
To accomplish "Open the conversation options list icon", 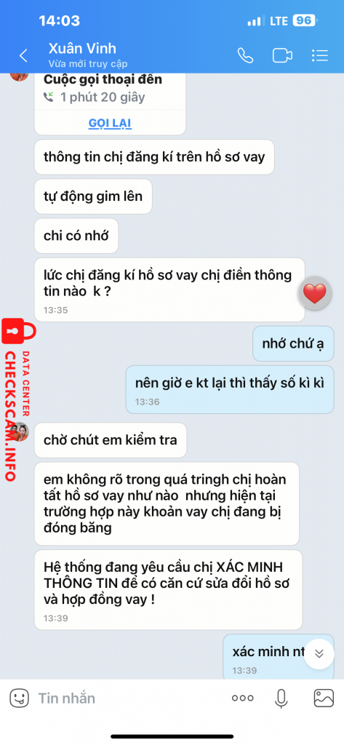I will [320, 55].
